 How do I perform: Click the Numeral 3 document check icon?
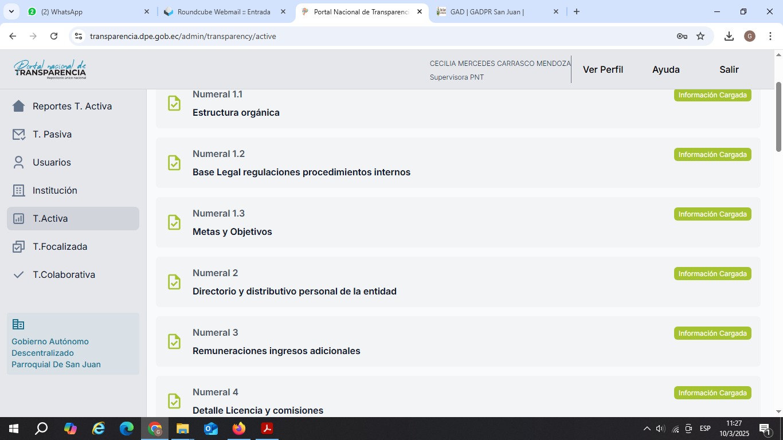[174, 341]
